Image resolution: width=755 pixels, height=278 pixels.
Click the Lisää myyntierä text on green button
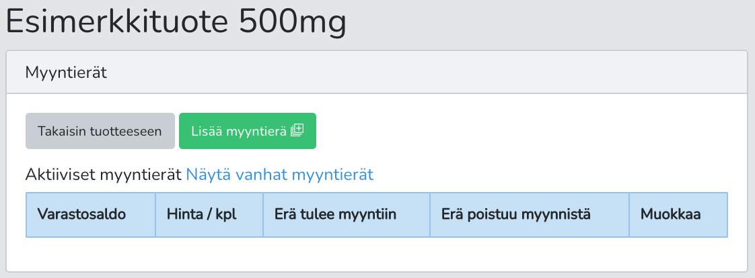tap(239, 131)
